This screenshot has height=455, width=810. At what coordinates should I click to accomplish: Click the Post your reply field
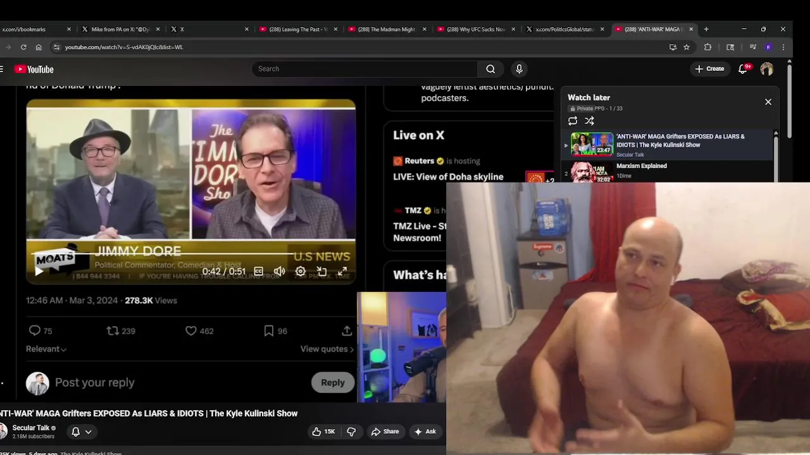[x=95, y=382]
